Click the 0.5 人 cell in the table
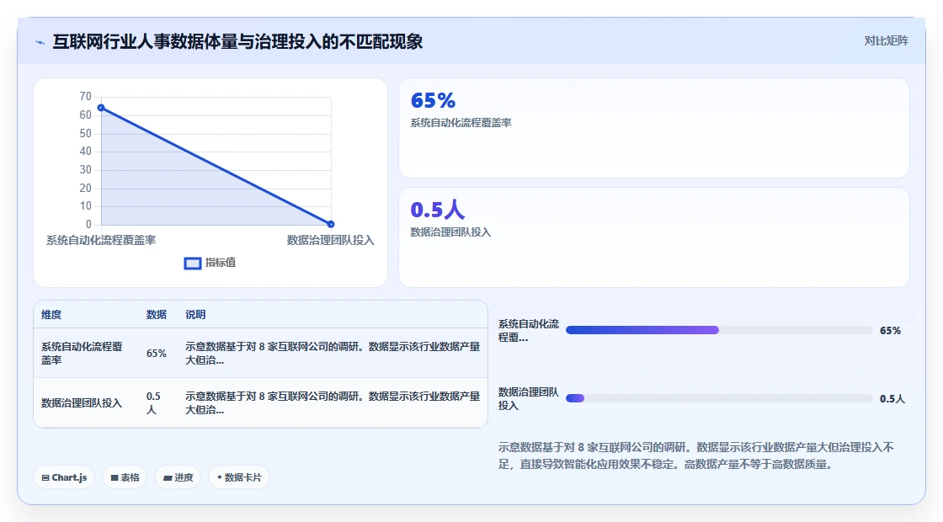 click(153, 403)
